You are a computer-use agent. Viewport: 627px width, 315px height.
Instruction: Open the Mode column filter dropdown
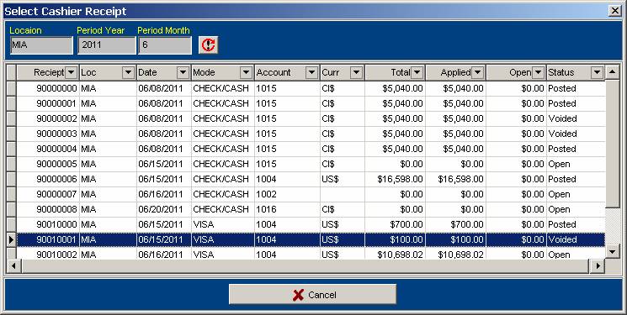click(x=246, y=72)
